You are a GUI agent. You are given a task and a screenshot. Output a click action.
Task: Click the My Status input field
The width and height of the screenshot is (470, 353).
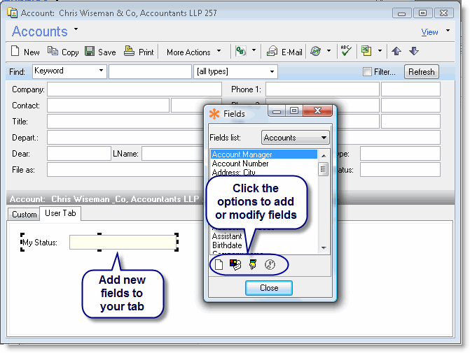click(123, 243)
